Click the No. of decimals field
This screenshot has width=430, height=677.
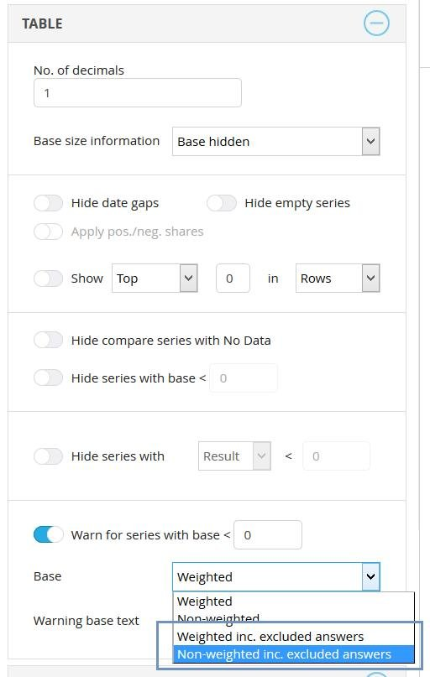coord(138,93)
